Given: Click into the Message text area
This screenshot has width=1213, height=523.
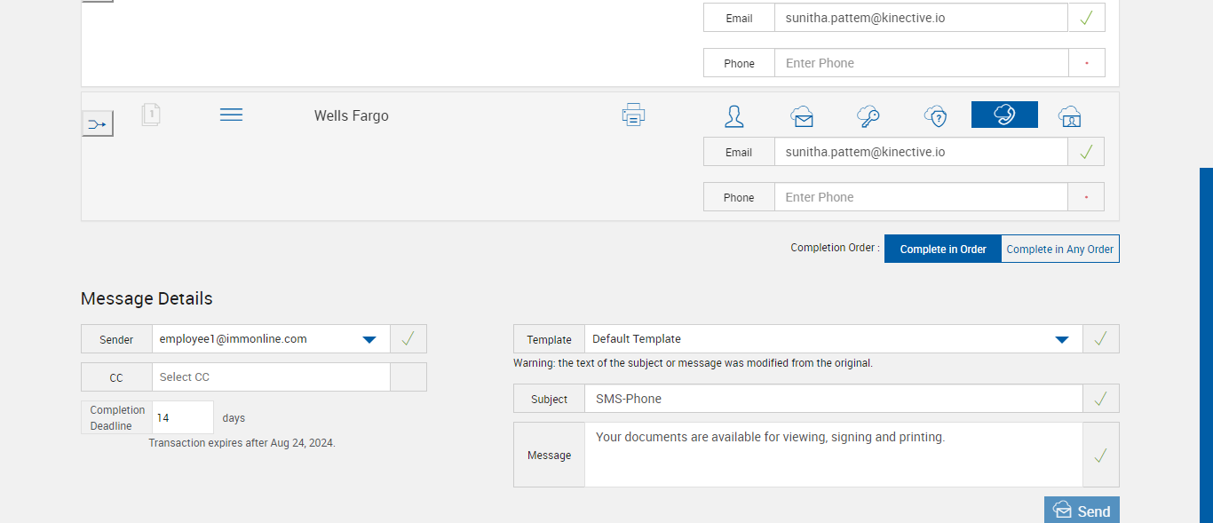Looking at the screenshot, I should pos(833,455).
